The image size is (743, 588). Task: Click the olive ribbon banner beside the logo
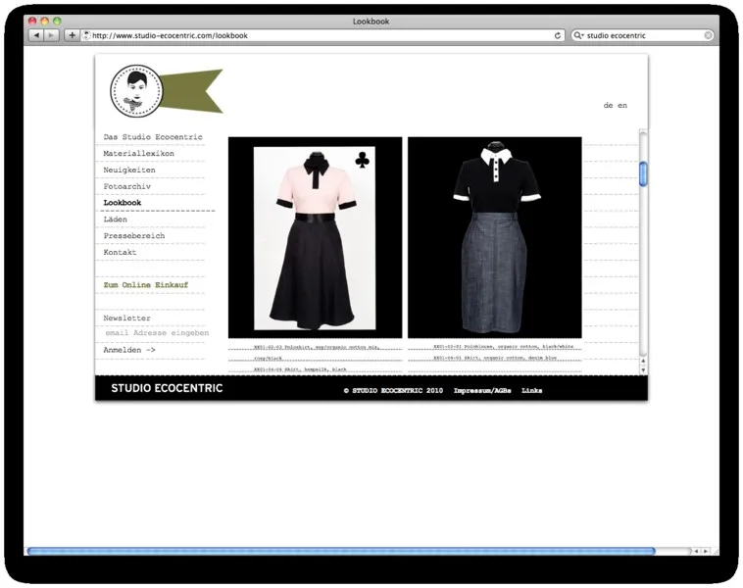[192, 91]
